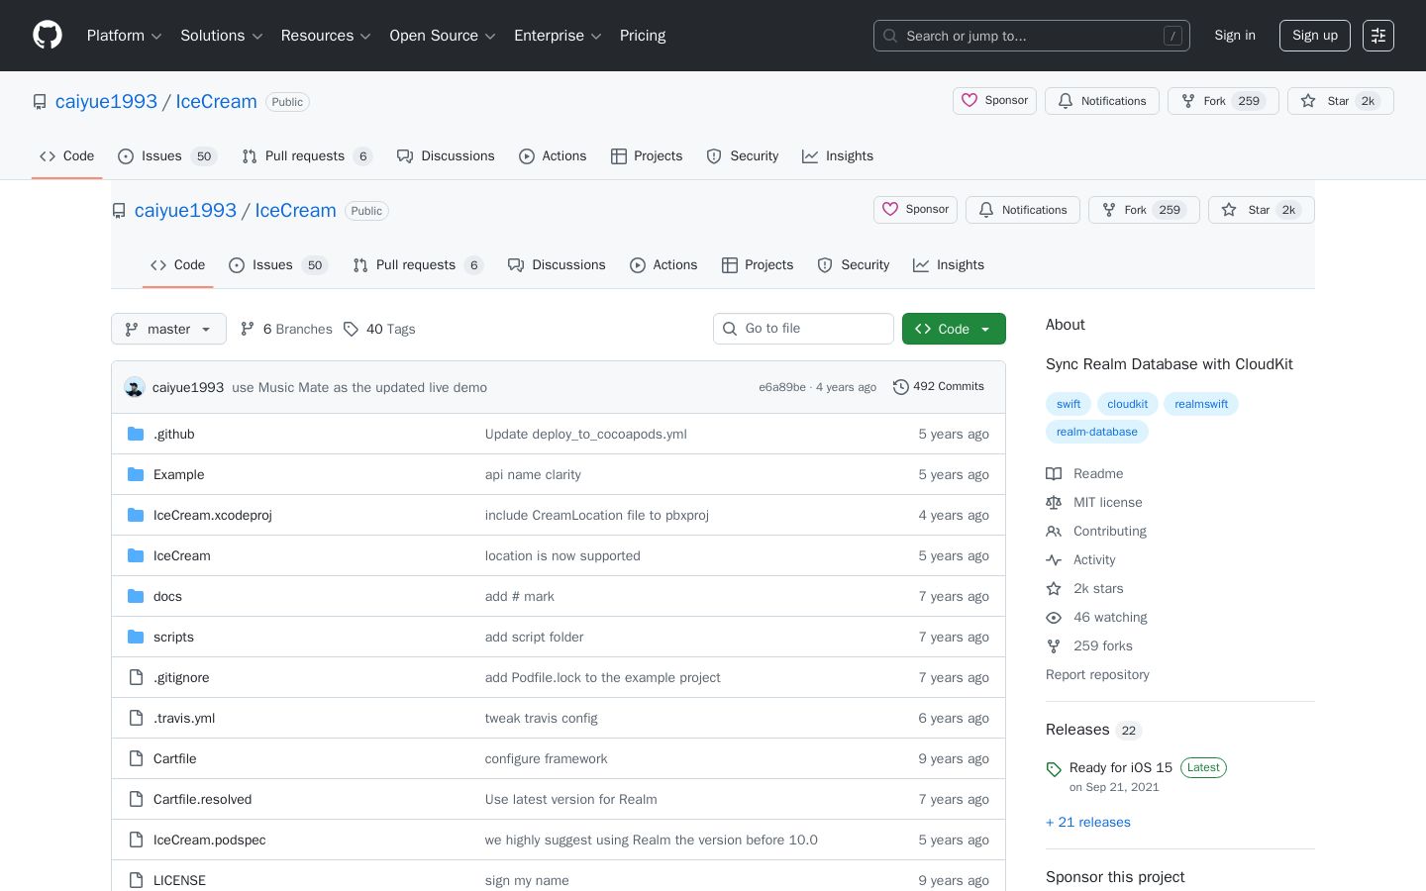The height and width of the screenshot is (891, 1426).
Task: Click the green tag icon beside Ready for iOS 15
Action: pos(1054,769)
